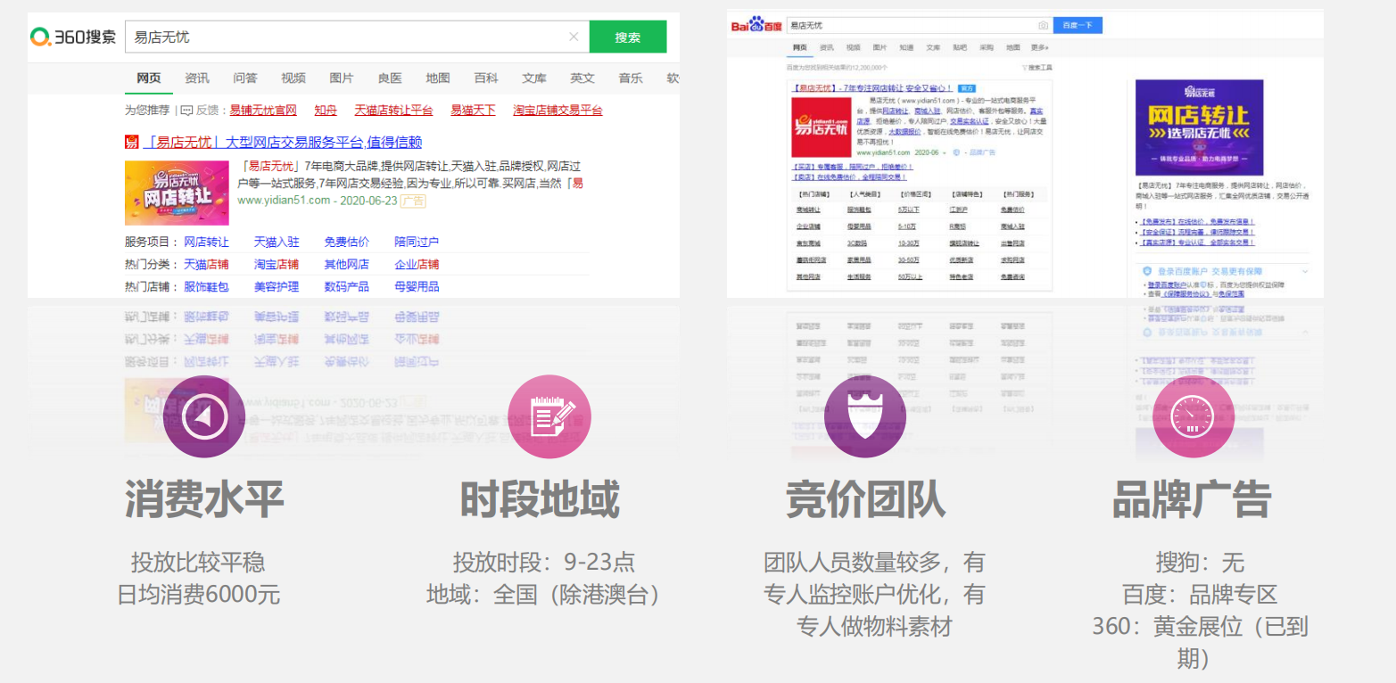Switch to the 360 问答 tab
This screenshot has height=683, width=1396.
tap(245, 78)
